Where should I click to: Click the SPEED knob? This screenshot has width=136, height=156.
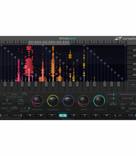coord(84,101)
